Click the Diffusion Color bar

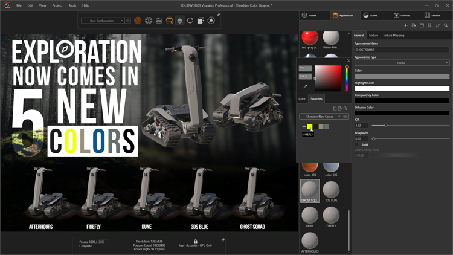pos(402,113)
